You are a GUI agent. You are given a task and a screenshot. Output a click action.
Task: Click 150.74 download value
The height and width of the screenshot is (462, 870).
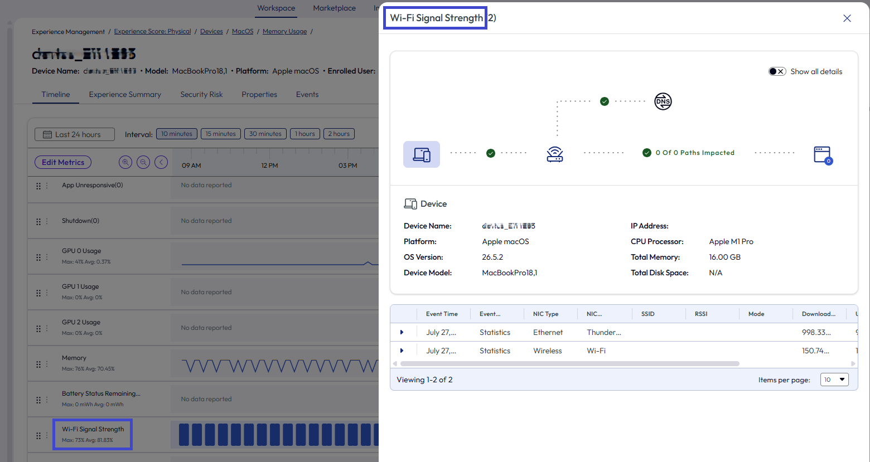(815, 351)
